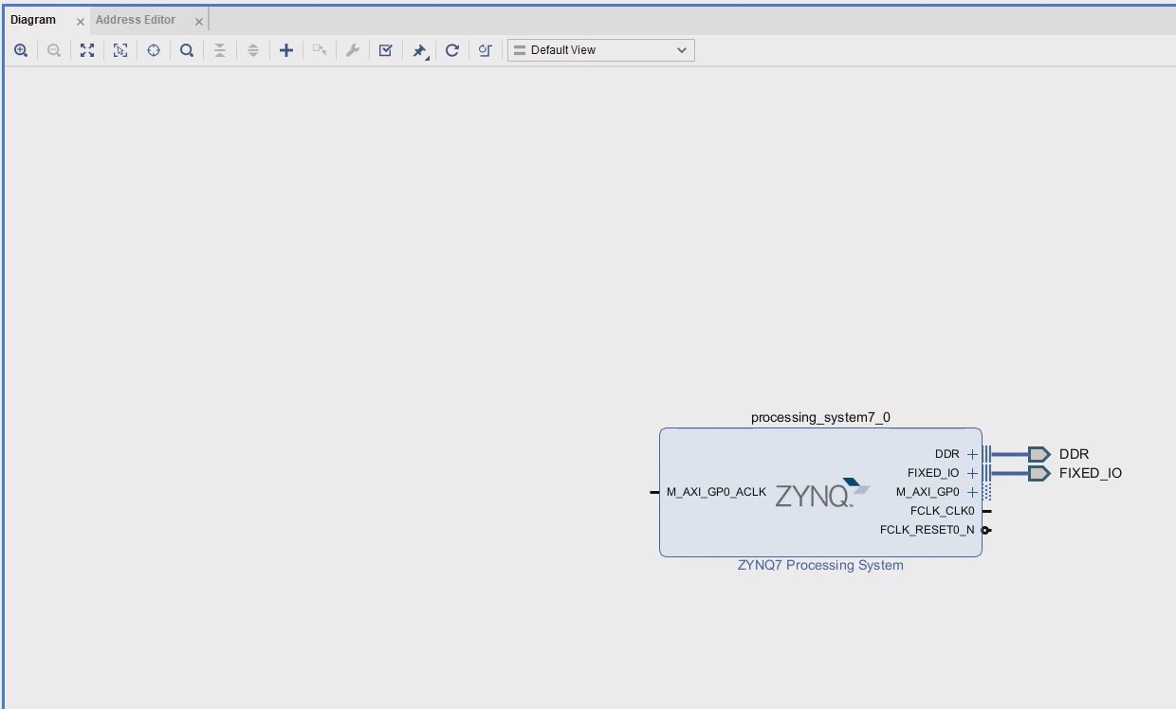The height and width of the screenshot is (709, 1176).
Task: Click the FCLK_RESET0_N output pin circle
Action: pos(986,530)
